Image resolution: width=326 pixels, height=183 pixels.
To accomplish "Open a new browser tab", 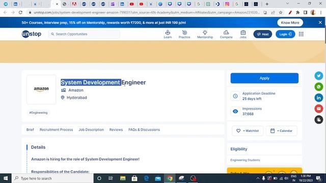I will 267,4.
